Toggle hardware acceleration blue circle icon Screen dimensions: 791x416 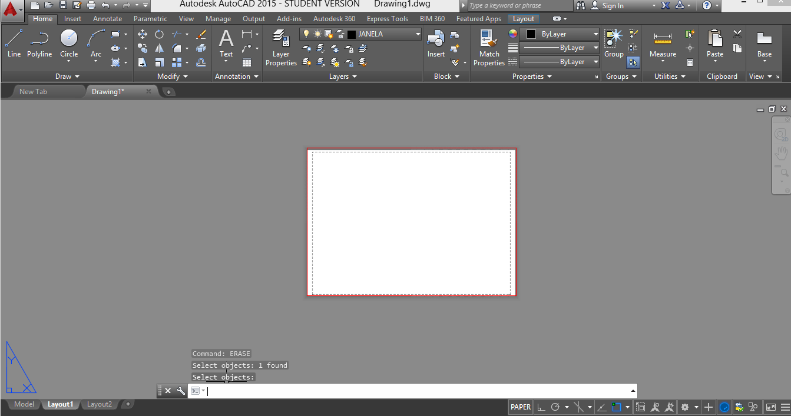click(725, 407)
